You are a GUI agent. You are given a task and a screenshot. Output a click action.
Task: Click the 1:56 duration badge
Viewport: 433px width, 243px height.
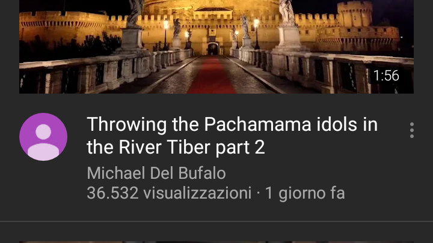[386, 76]
